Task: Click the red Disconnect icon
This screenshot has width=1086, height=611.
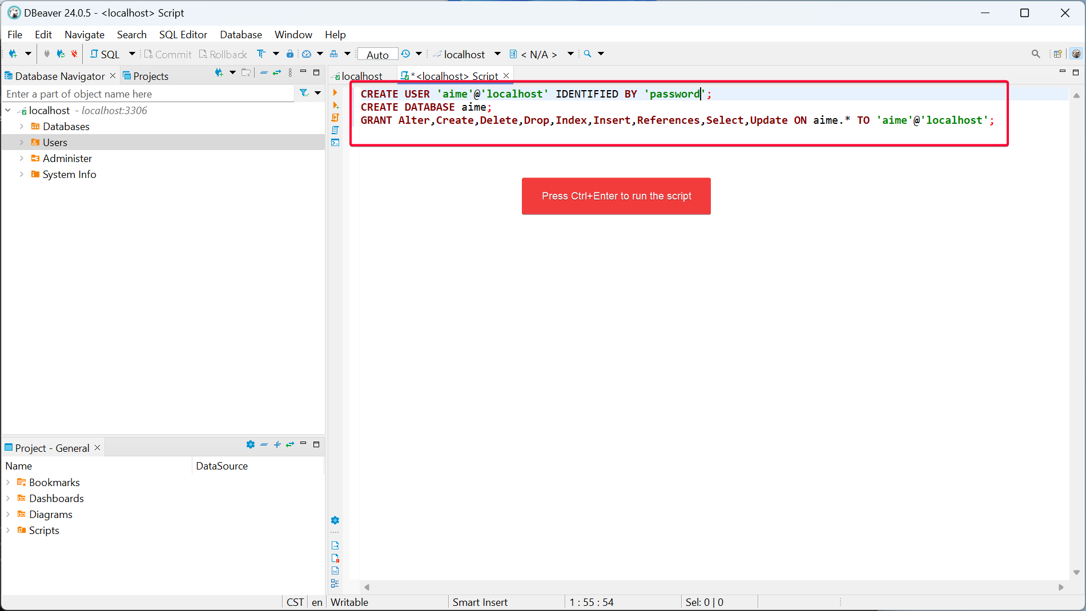Action: coord(74,54)
